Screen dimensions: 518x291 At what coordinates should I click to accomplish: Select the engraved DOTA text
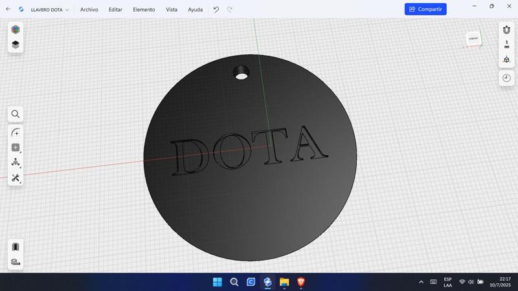(x=249, y=151)
